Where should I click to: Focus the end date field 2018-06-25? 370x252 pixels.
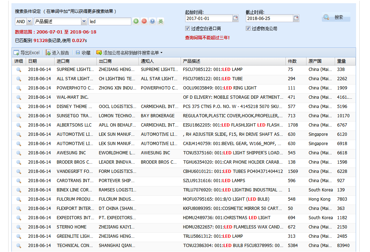pyautogui.click(x=269, y=19)
